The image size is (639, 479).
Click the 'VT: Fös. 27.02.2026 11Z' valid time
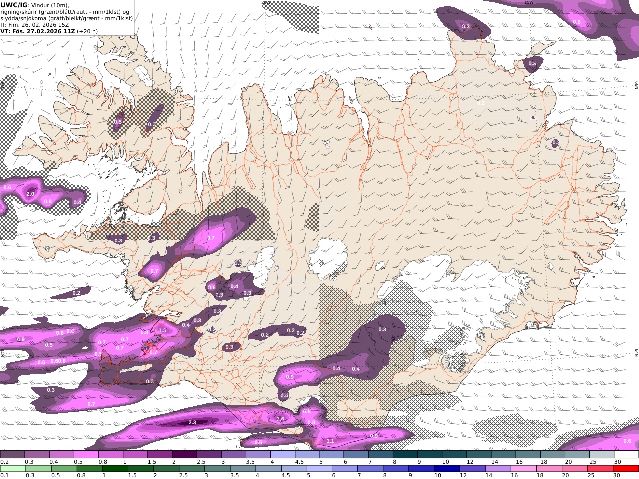(38, 31)
